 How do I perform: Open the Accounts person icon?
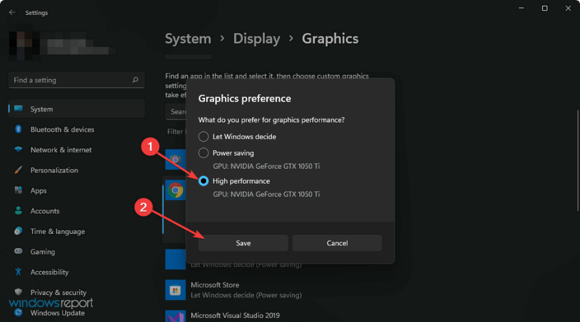point(18,211)
